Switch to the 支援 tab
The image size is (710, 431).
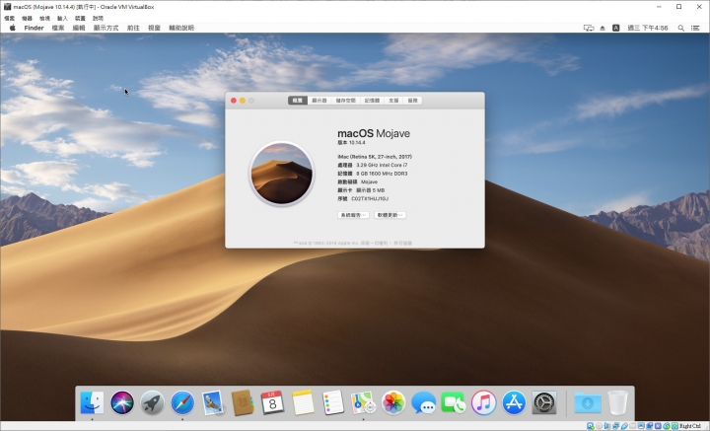393,101
